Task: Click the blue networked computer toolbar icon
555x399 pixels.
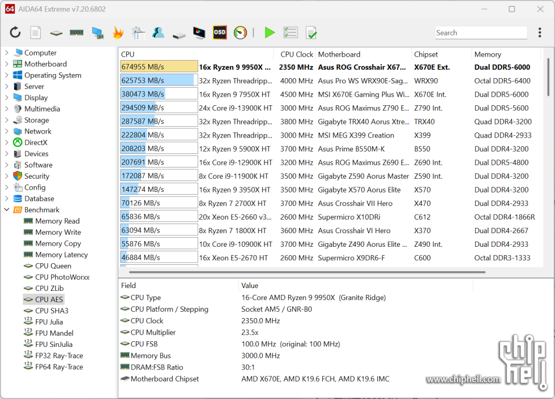Action: (x=97, y=33)
